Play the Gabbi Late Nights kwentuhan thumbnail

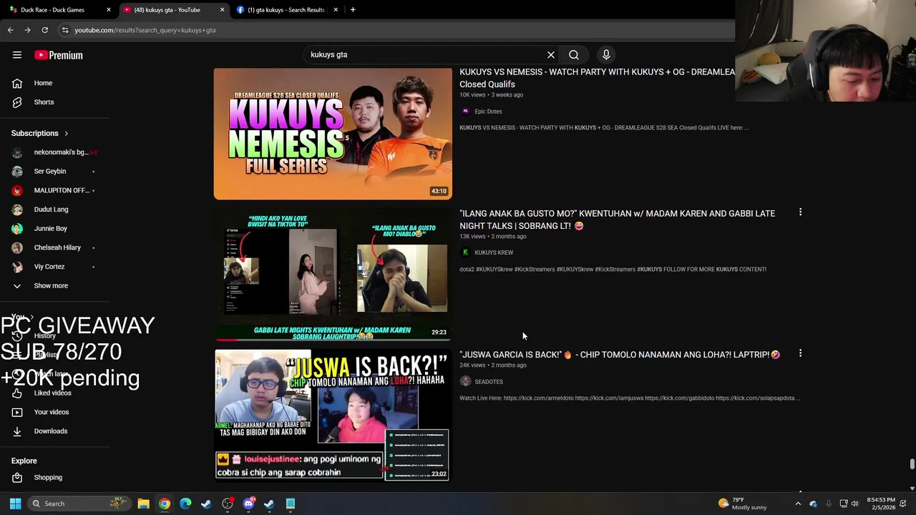pyautogui.click(x=333, y=274)
